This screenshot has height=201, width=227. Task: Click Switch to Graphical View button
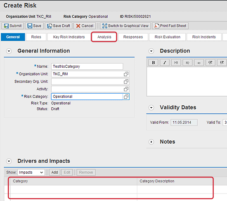[125, 26]
